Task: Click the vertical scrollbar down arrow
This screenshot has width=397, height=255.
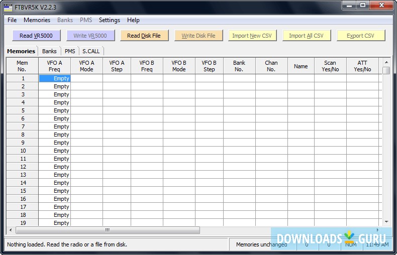Action: click(x=386, y=222)
